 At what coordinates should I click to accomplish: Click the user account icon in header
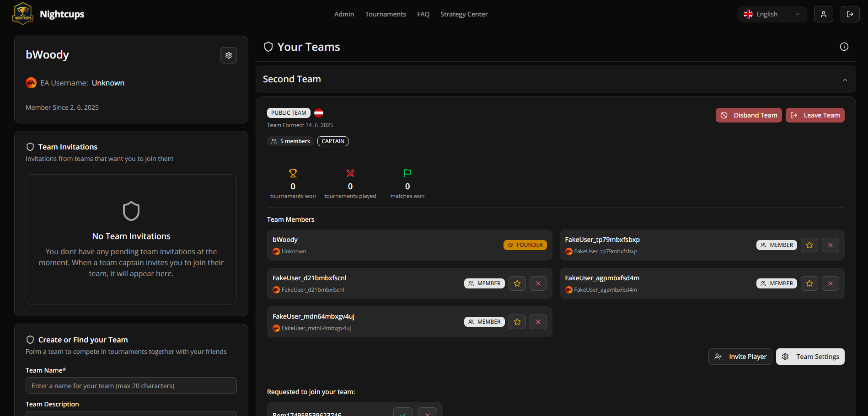[824, 14]
